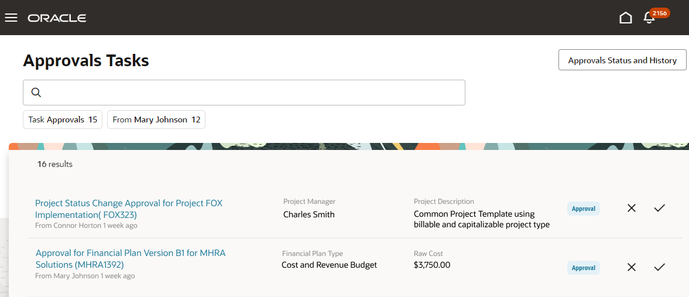Open the hamburger navigation menu

pyautogui.click(x=11, y=18)
